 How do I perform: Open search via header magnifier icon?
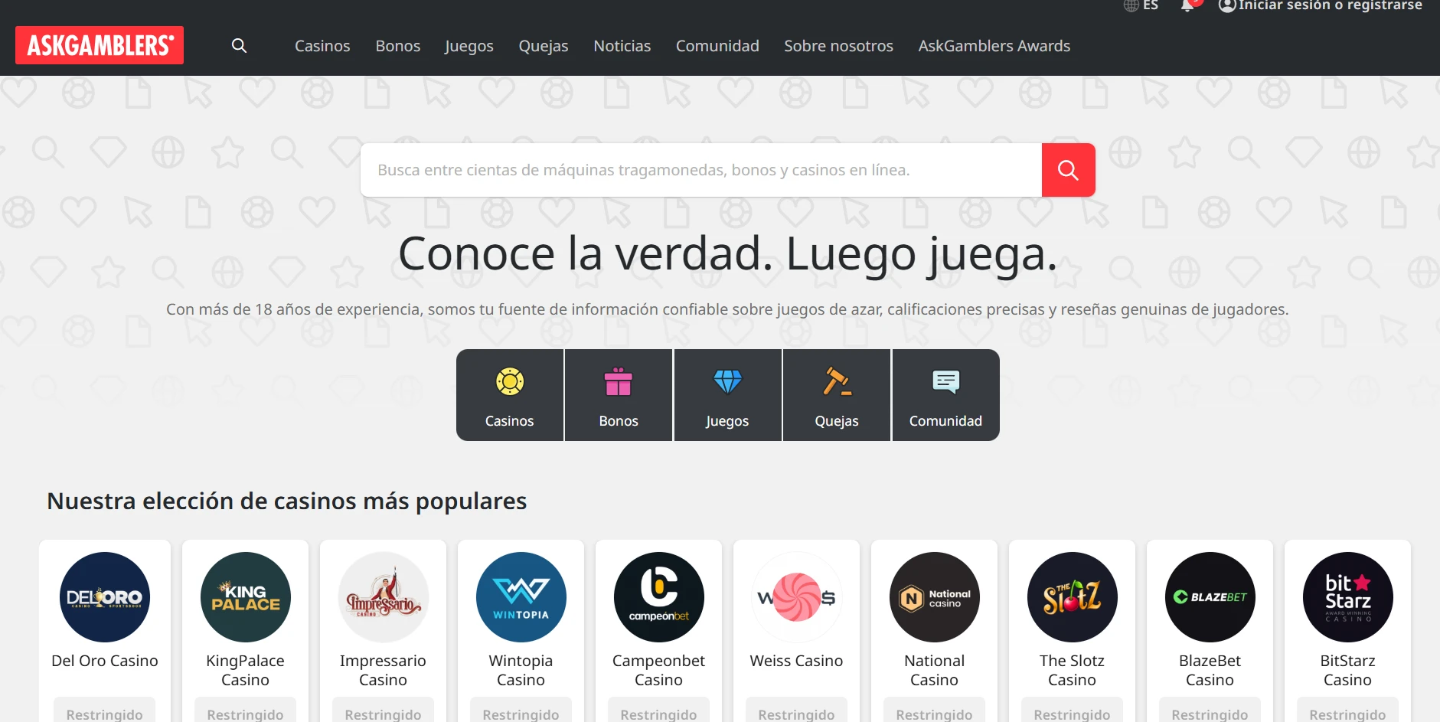click(239, 46)
